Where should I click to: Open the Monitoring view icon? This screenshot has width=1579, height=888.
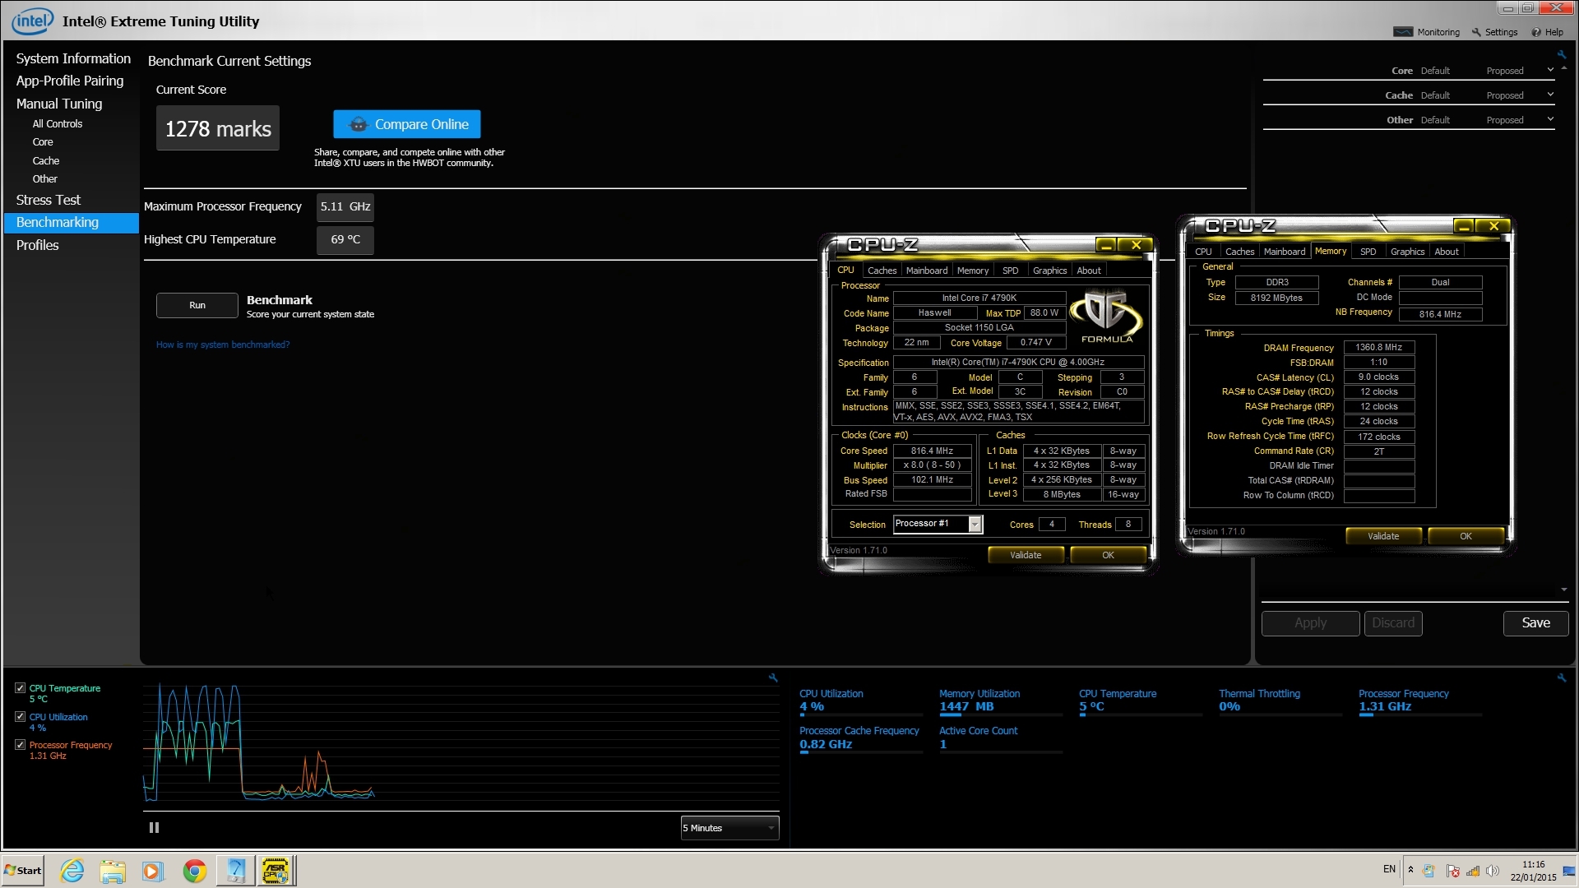1402,32
